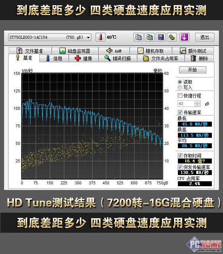Image resolution: width=223 pixels, height=254 pixels.
Task: Click the blue info icon on 信息 tab
Action: [x=48, y=58]
